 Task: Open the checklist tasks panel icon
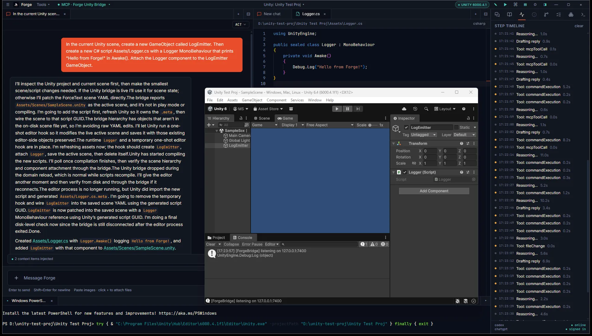click(559, 15)
